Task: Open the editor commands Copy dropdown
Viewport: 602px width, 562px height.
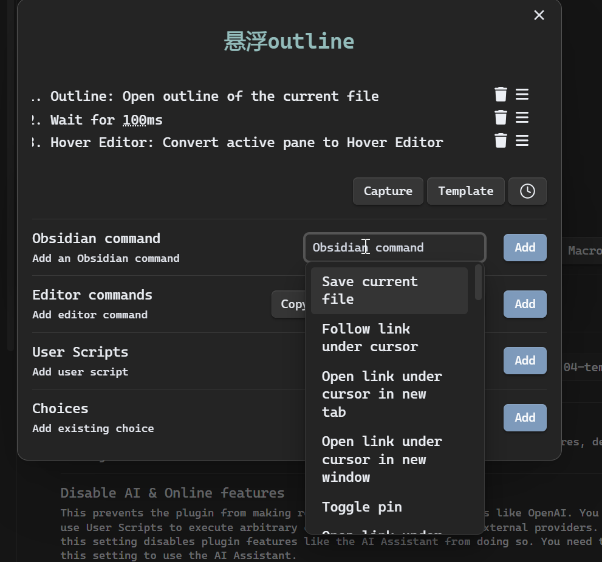Action: click(289, 304)
